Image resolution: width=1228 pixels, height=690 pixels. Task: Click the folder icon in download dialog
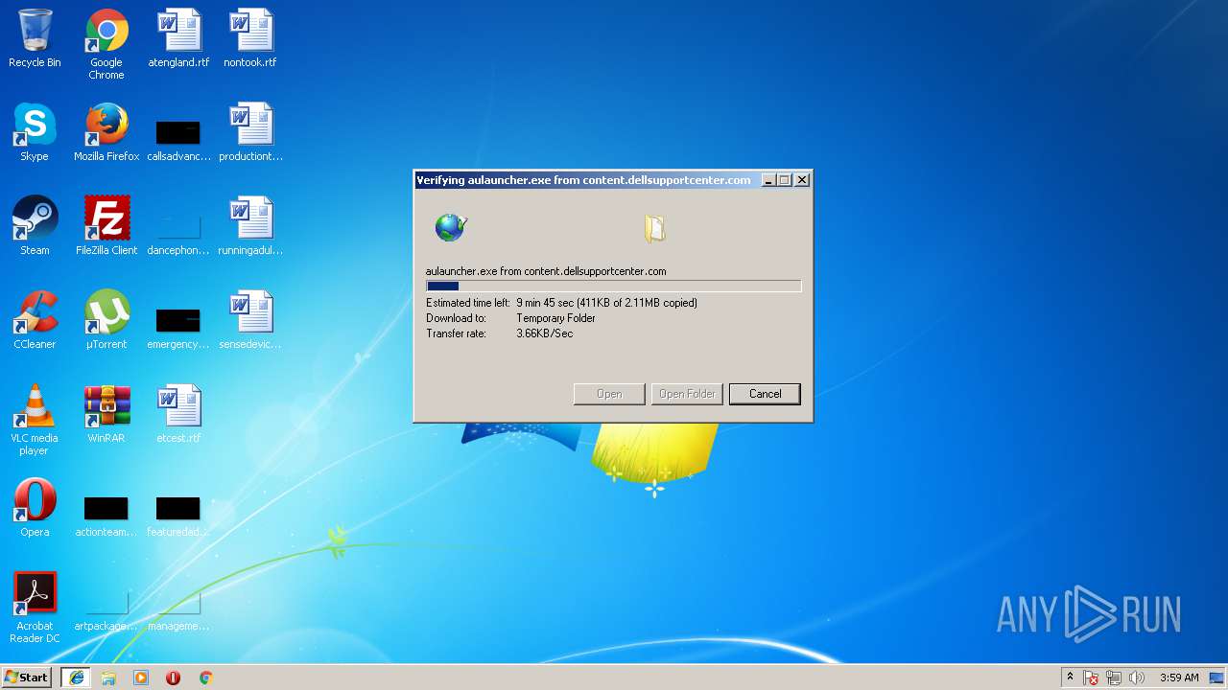pos(654,228)
